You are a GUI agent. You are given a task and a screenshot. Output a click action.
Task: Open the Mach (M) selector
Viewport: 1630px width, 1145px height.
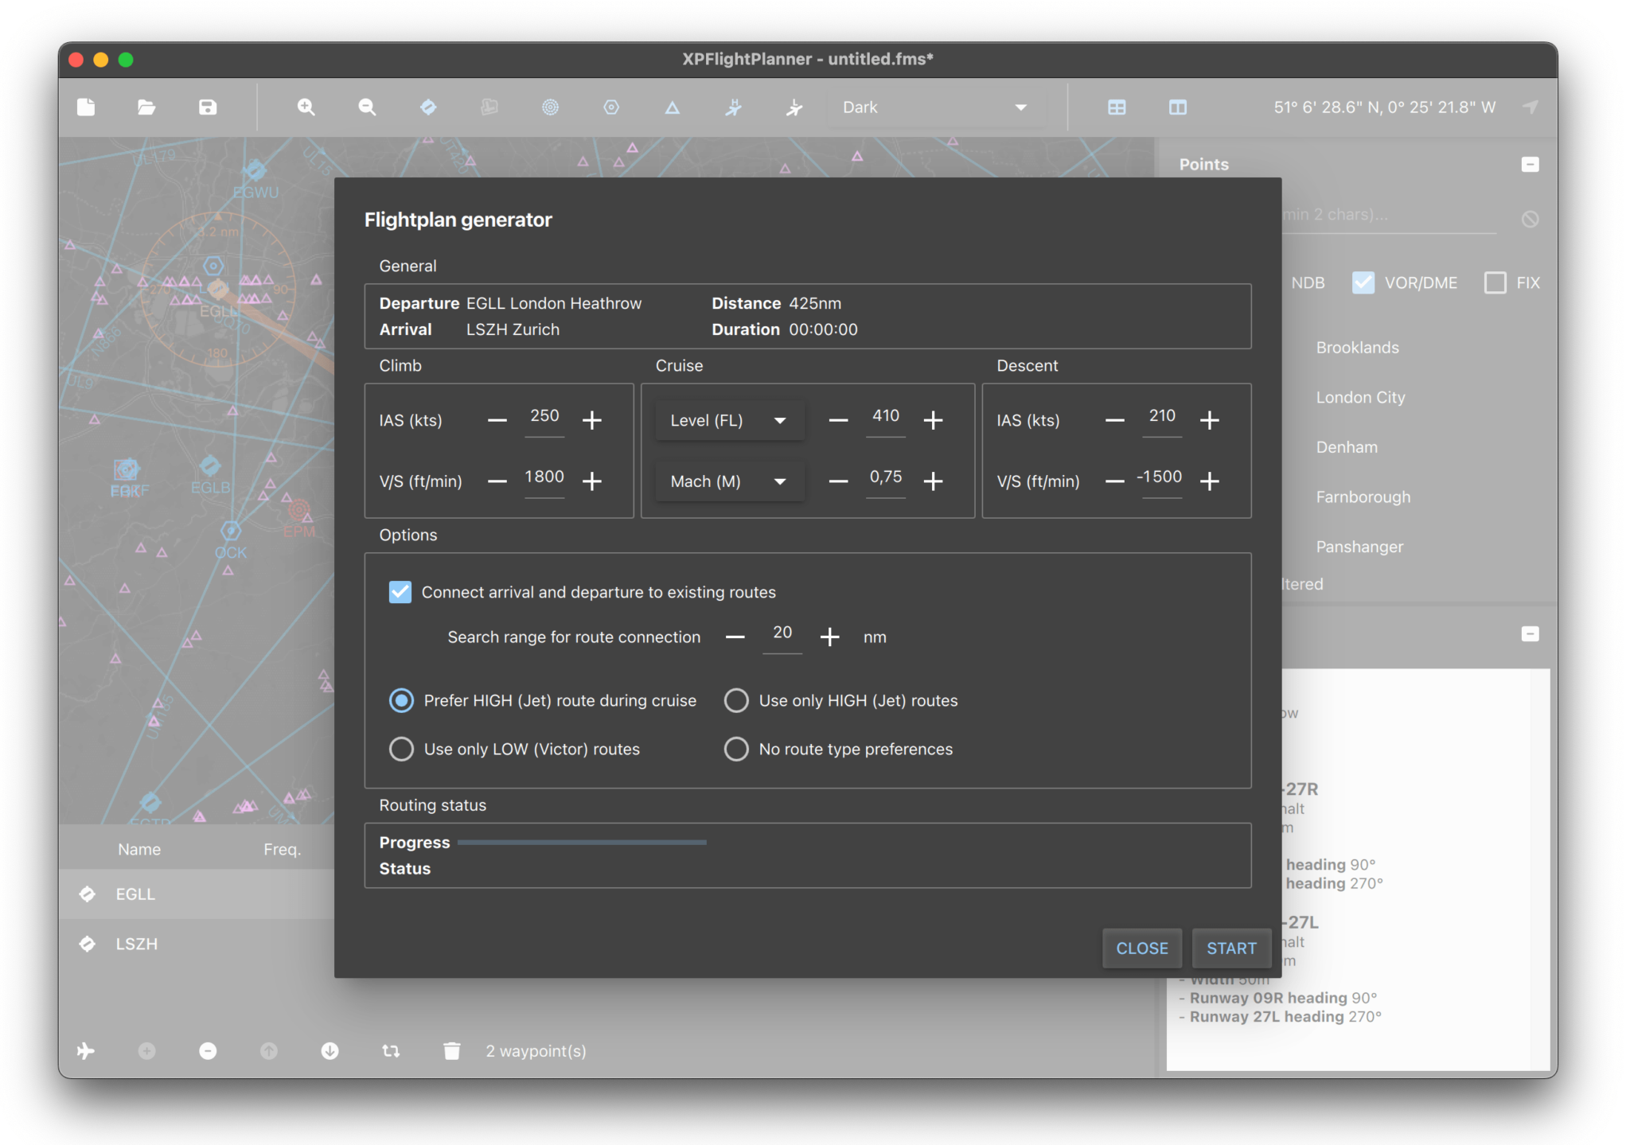[728, 481]
